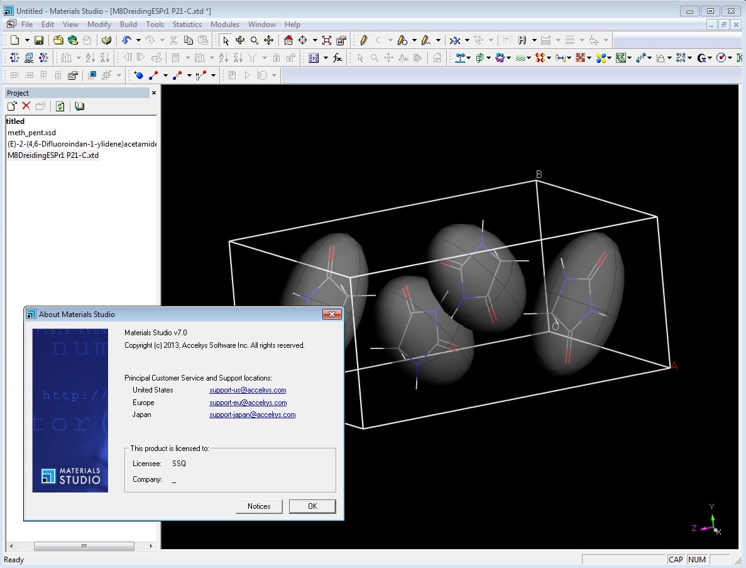The height and width of the screenshot is (568, 746).
Task: Expand the Gaussian module dropdown arrow
Action: coord(710,58)
